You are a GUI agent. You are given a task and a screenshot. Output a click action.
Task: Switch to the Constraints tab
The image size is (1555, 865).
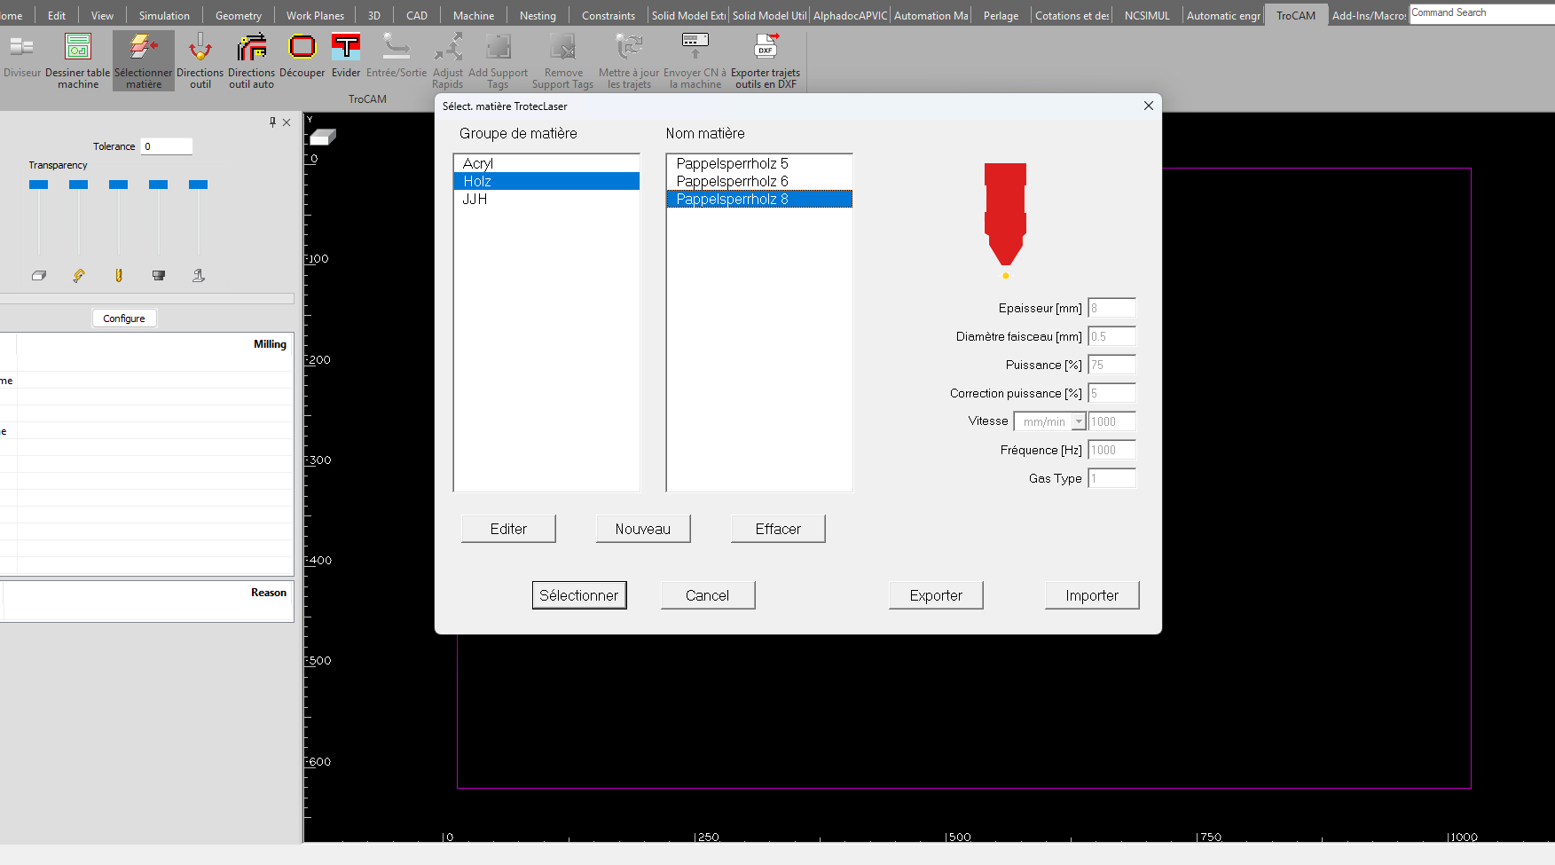[609, 15]
